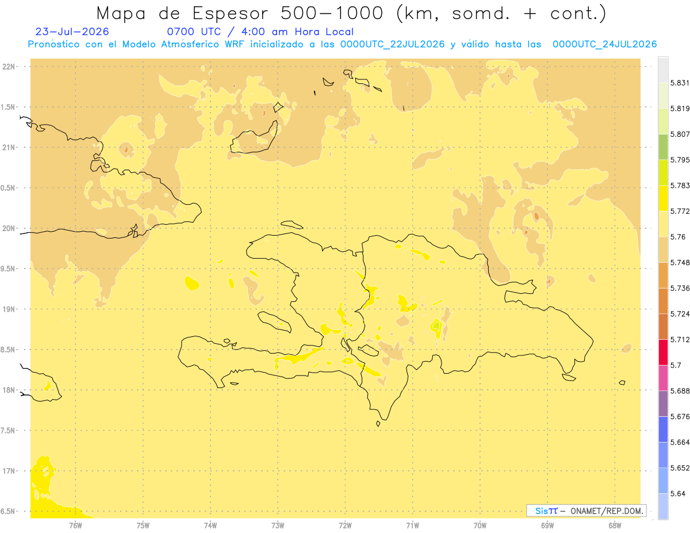Click latitude axis label '1.5N'
The width and height of the screenshot is (690, 533).
pos(9,107)
